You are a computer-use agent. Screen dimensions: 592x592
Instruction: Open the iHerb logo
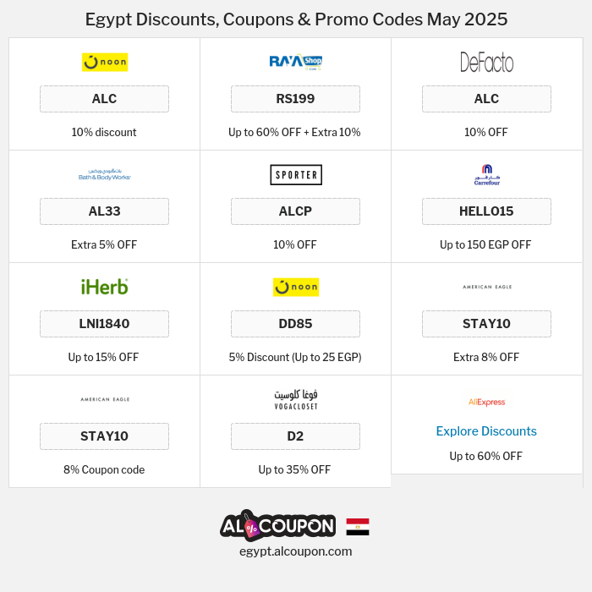coord(104,288)
